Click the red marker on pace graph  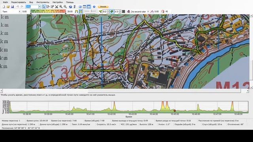(x=175, y=110)
